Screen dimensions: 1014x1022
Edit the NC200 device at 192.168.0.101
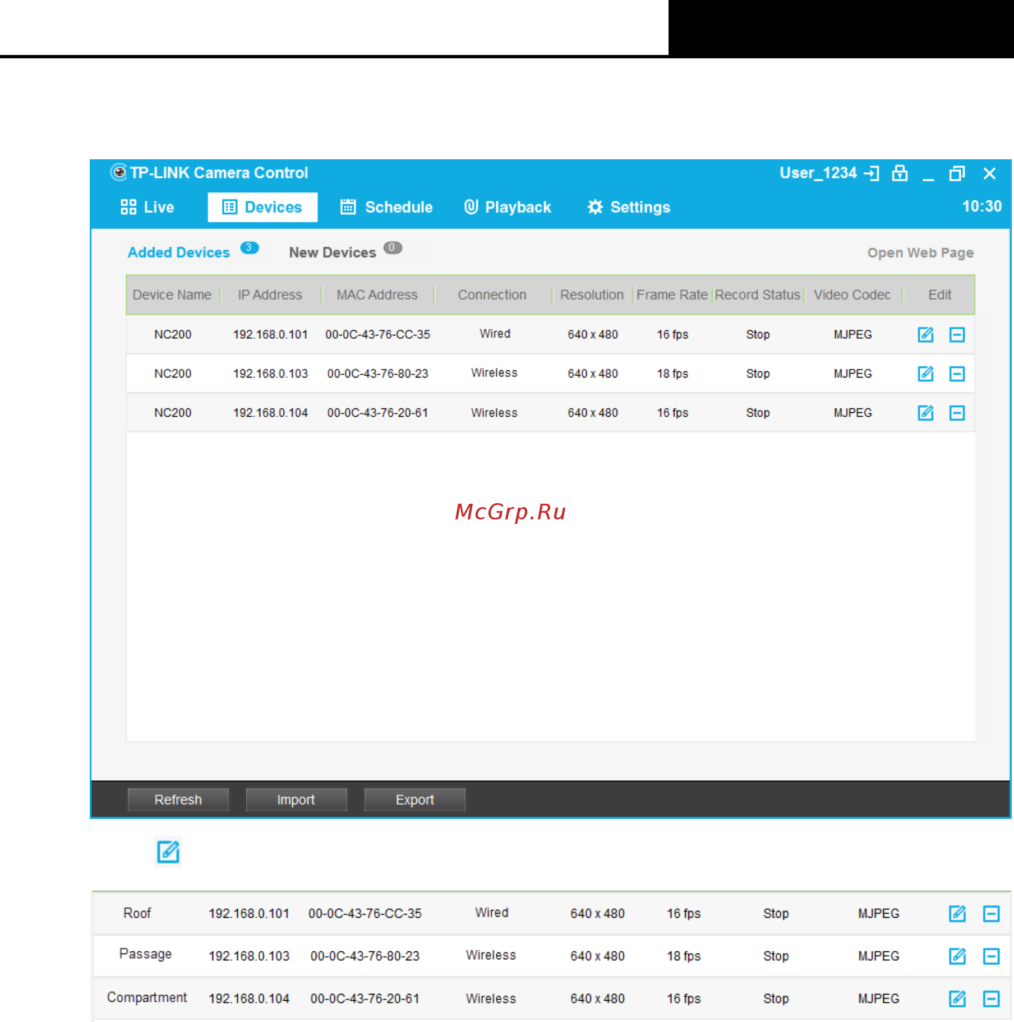pos(925,335)
